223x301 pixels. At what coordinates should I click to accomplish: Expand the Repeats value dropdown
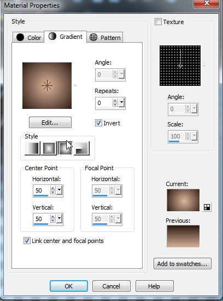[x=121, y=103]
